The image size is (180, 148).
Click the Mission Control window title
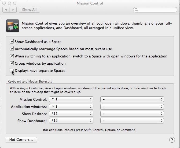coord(90,3)
